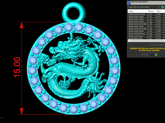Click the 1.05 DWT value
The width and height of the screenshot is (165, 123).
point(159,29)
